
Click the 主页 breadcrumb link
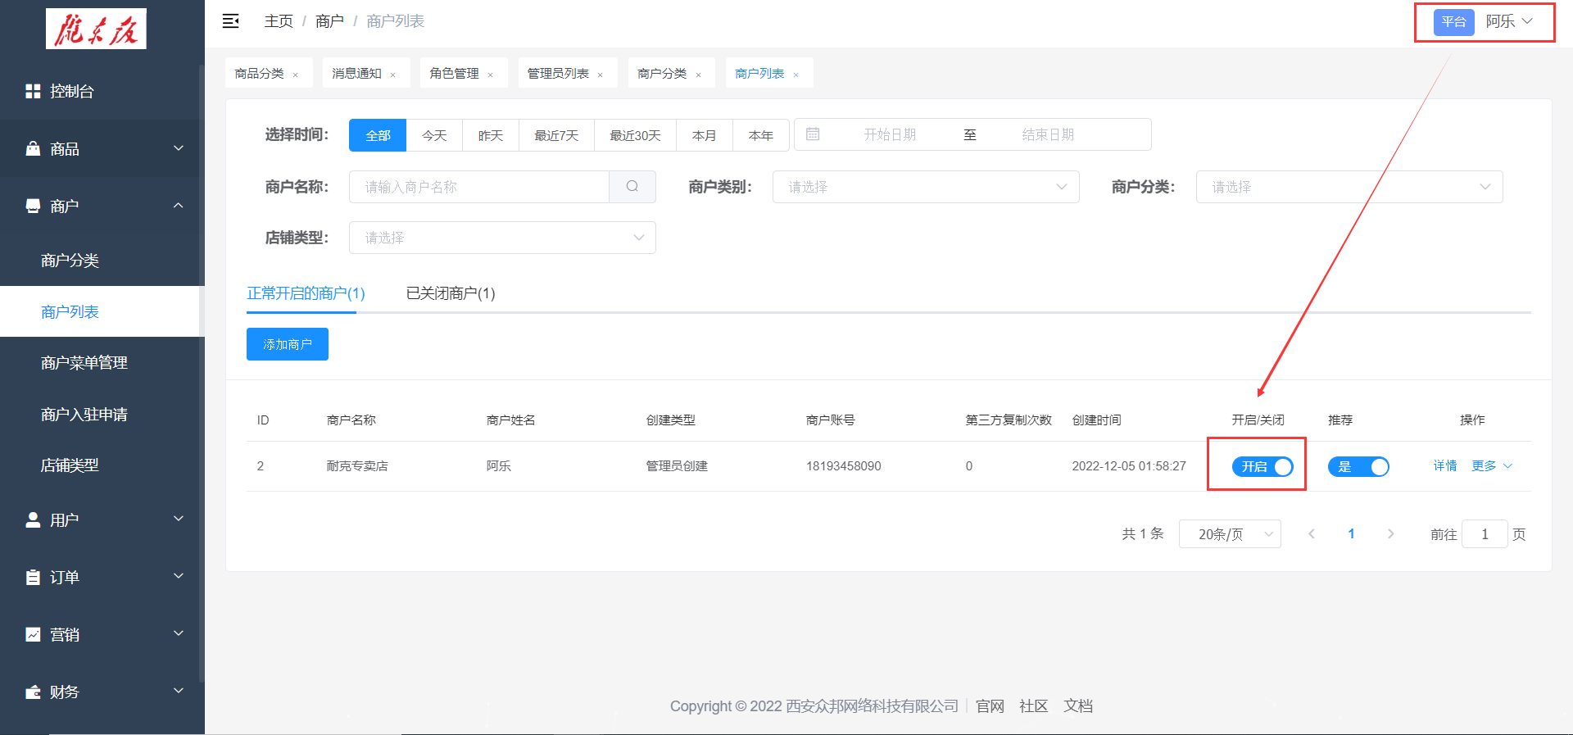tap(279, 21)
